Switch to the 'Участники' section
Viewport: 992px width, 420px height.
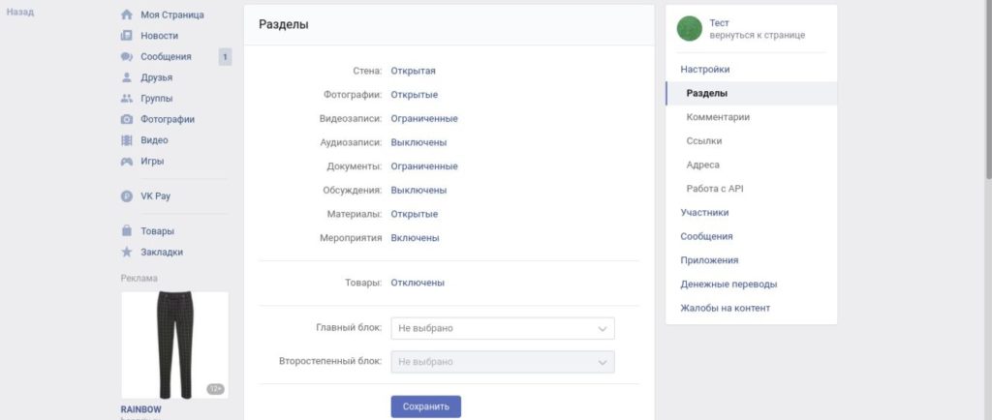click(x=704, y=212)
